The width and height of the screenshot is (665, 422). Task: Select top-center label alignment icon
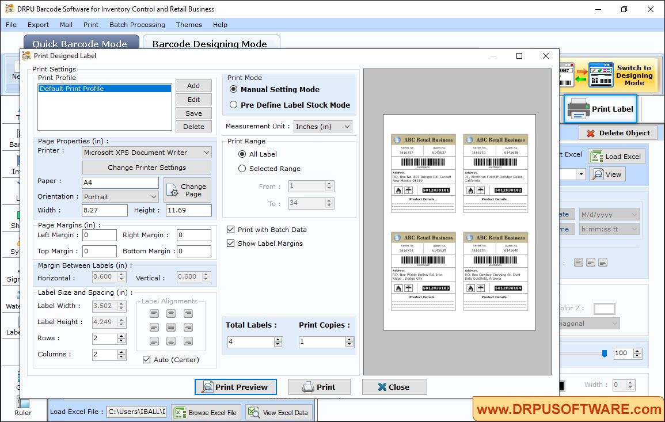pyautogui.click(x=171, y=313)
